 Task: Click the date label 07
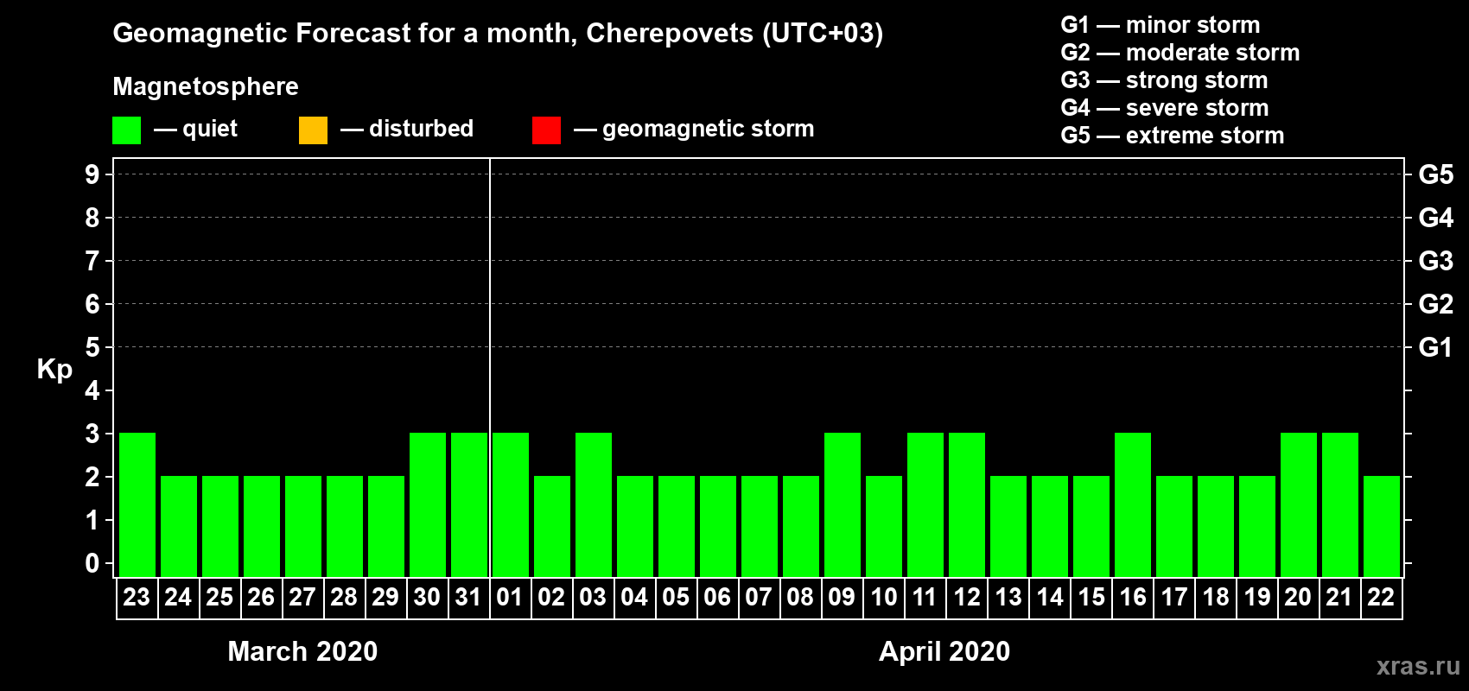point(759,597)
